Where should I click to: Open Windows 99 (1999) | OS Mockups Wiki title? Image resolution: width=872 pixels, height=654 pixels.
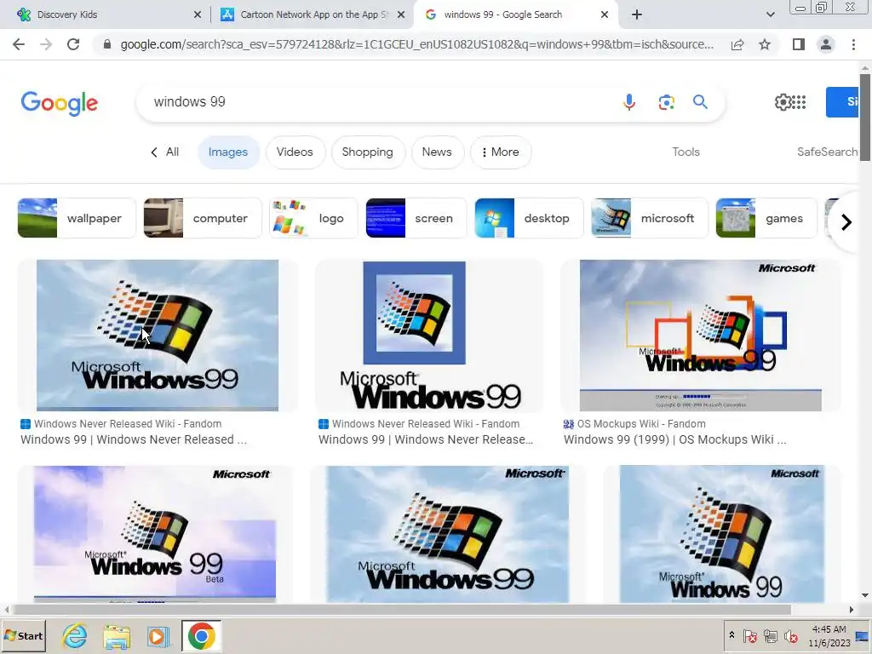click(x=675, y=439)
